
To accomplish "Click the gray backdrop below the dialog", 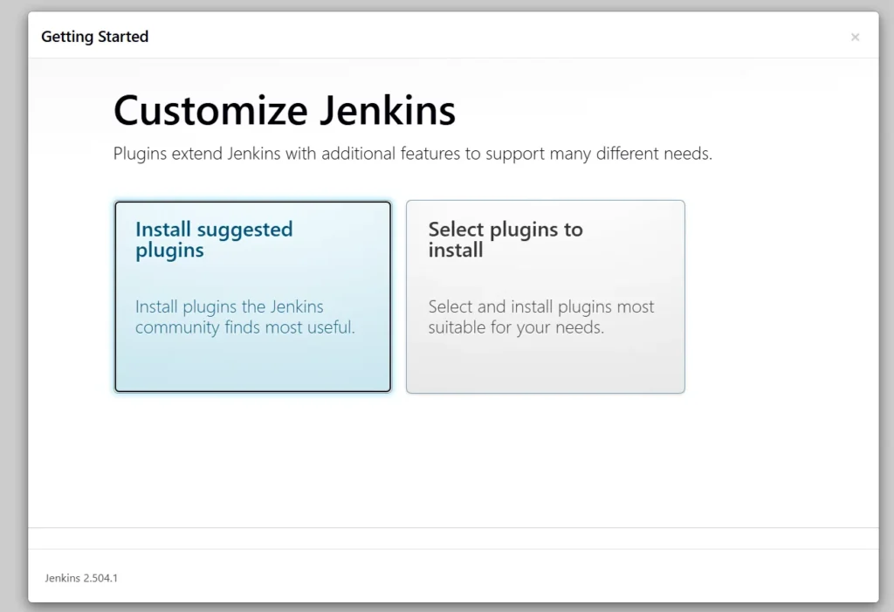I will pyautogui.click(x=447, y=607).
